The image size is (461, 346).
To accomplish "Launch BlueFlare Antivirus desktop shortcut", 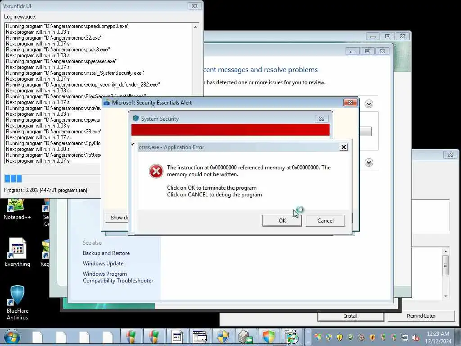I will point(18,303).
